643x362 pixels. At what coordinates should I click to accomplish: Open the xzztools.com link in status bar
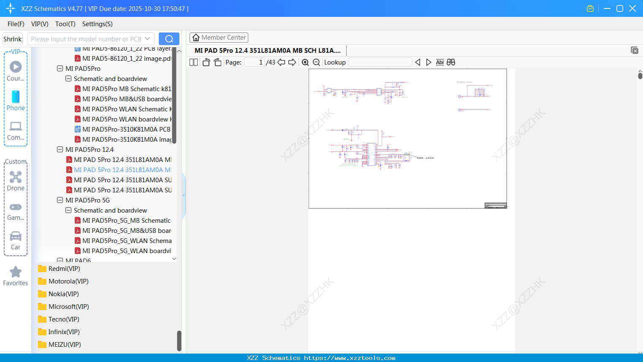(350, 358)
